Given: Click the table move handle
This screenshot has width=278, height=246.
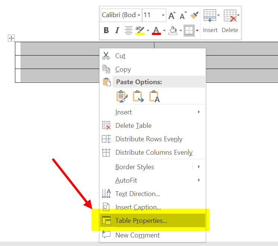Looking at the screenshot, I should point(12,38).
